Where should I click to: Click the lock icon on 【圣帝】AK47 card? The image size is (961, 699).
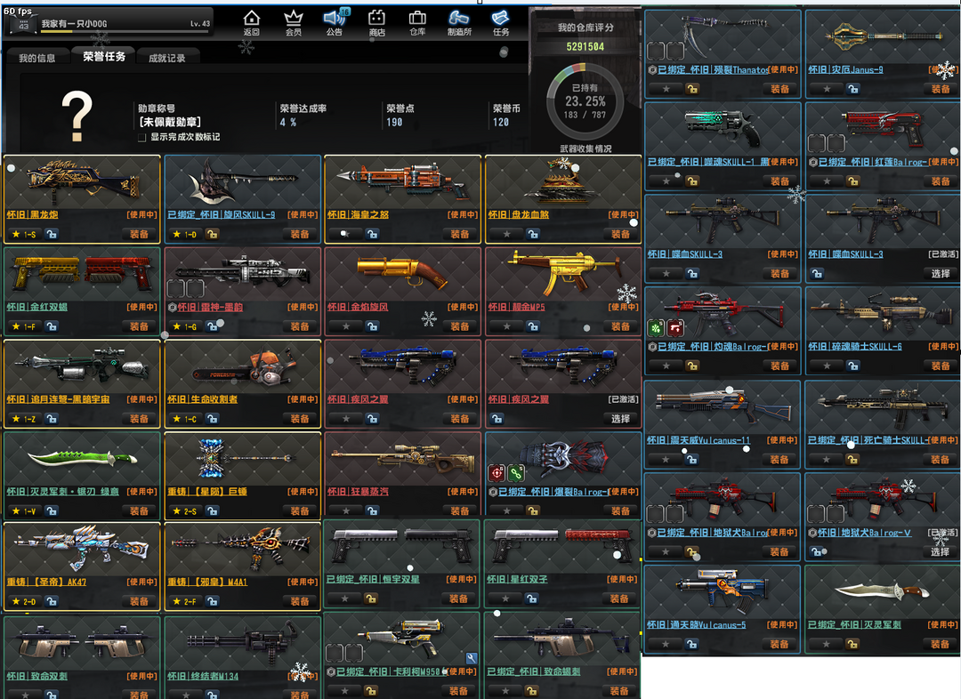coord(52,601)
